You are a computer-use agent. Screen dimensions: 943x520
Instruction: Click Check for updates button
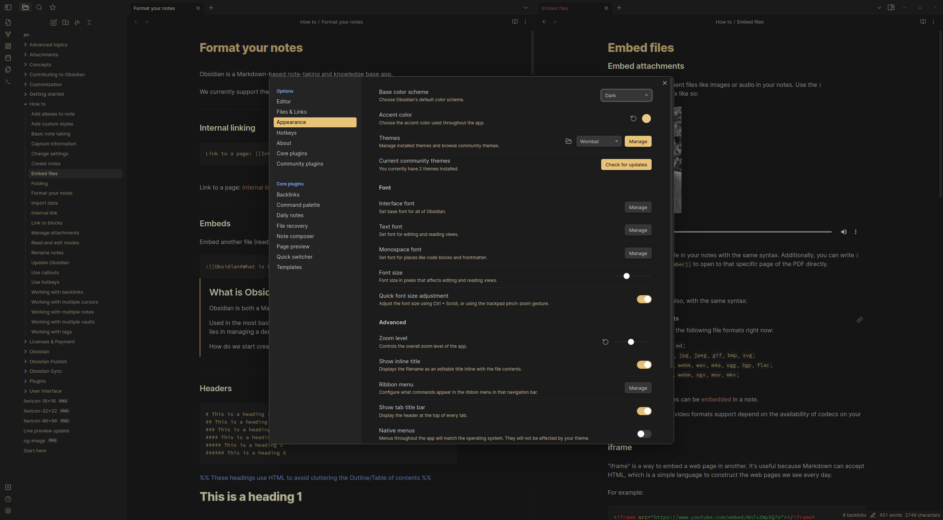(x=626, y=165)
